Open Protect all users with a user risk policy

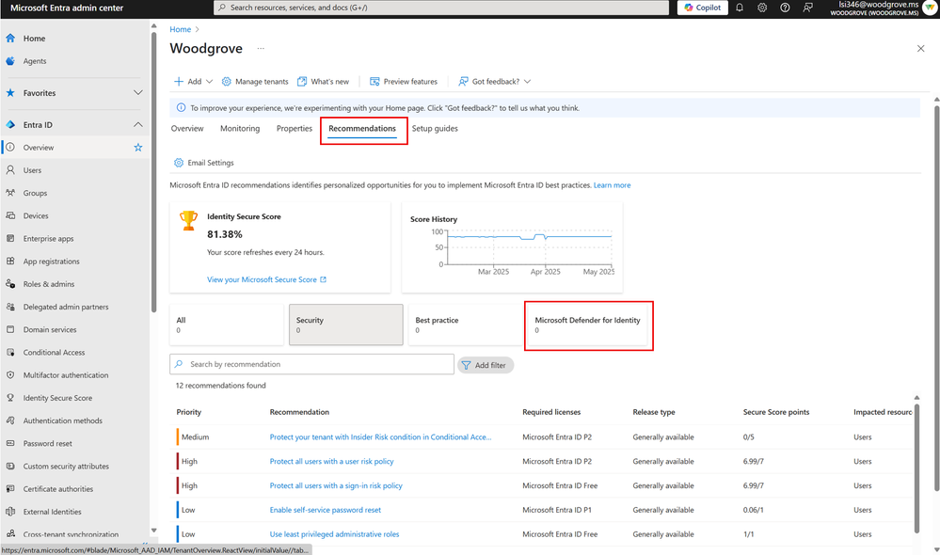click(331, 462)
